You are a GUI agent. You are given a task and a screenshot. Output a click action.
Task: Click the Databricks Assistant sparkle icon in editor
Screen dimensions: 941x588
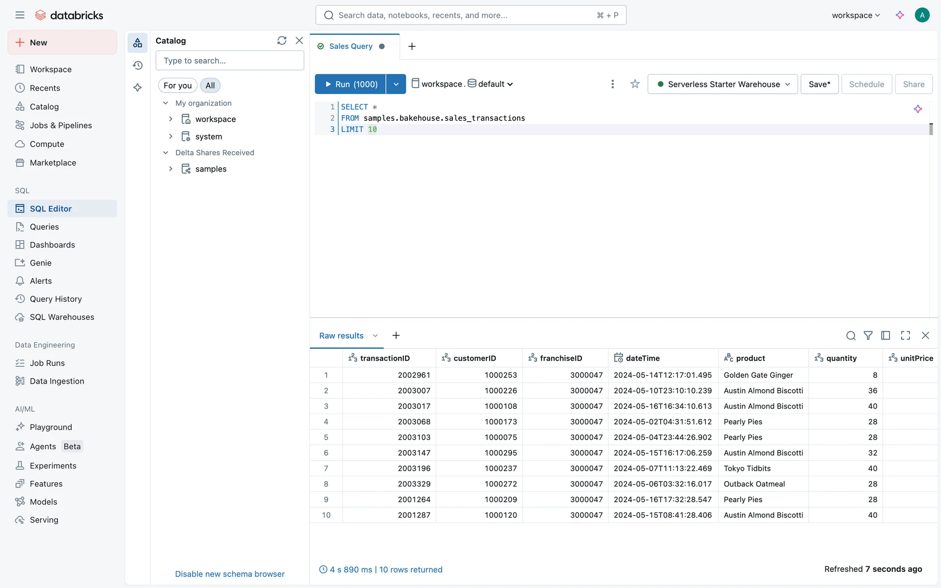click(917, 109)
